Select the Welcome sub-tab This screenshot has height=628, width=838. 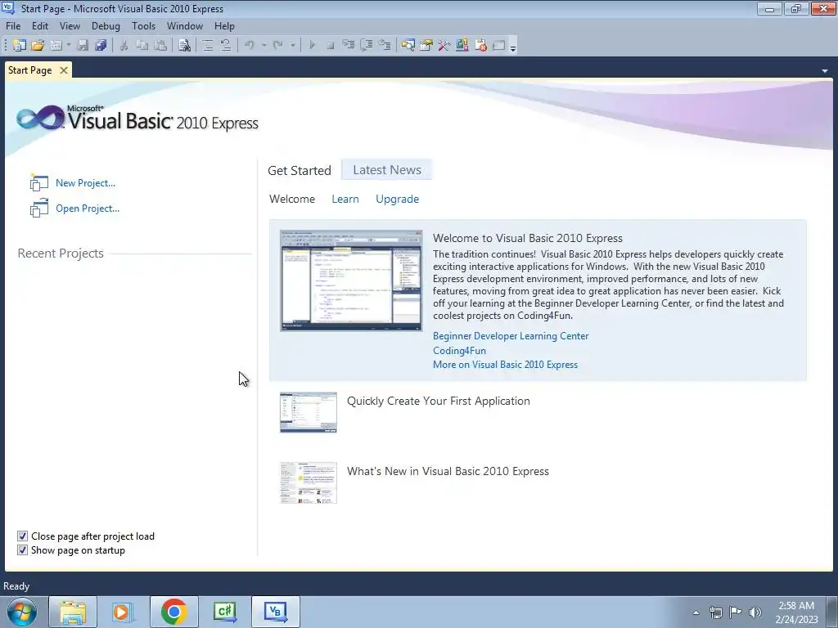pos(292,199)
